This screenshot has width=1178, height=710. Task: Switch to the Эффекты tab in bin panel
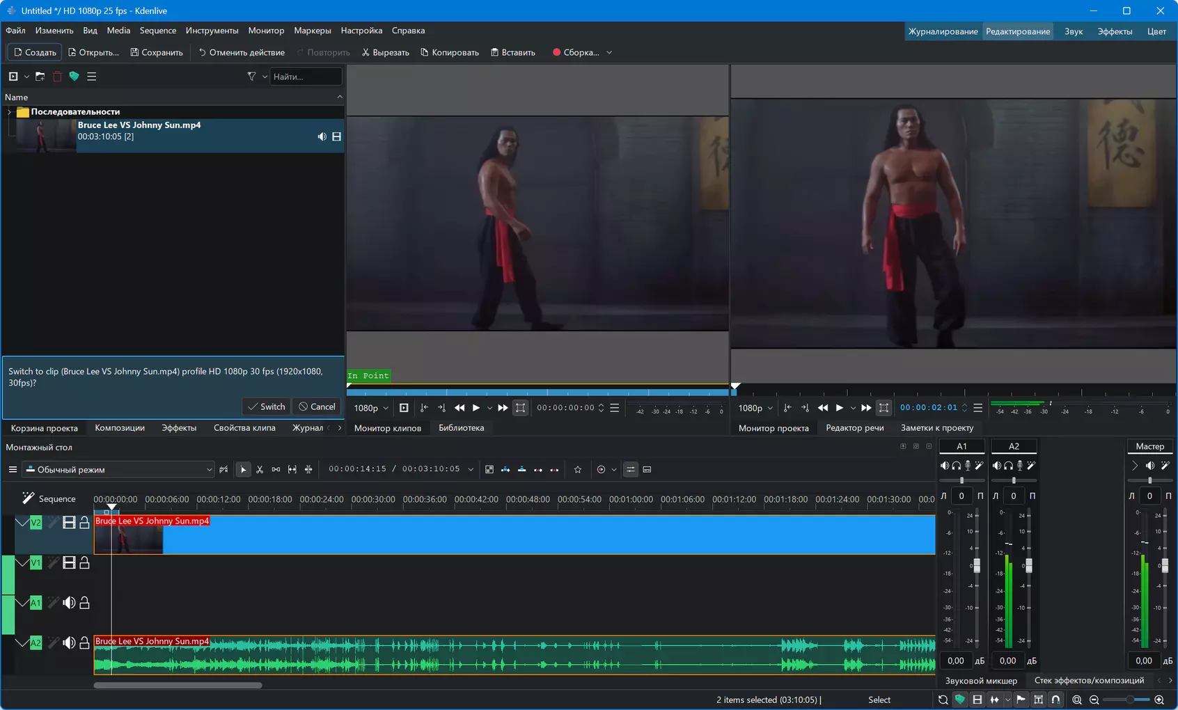pyautogui.click(x=179, y=428)
